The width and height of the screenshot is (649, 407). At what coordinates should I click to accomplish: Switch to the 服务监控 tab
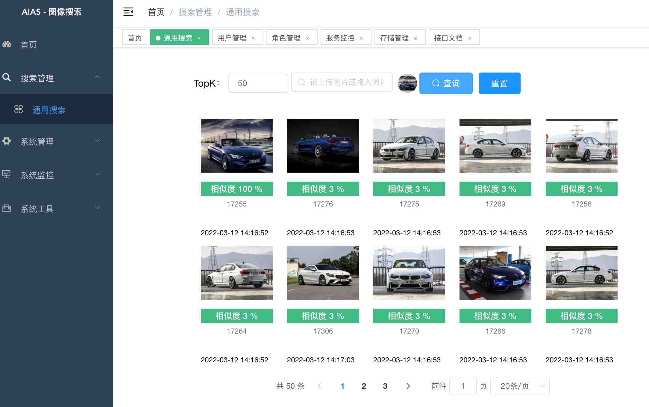[x=340, y=38]
